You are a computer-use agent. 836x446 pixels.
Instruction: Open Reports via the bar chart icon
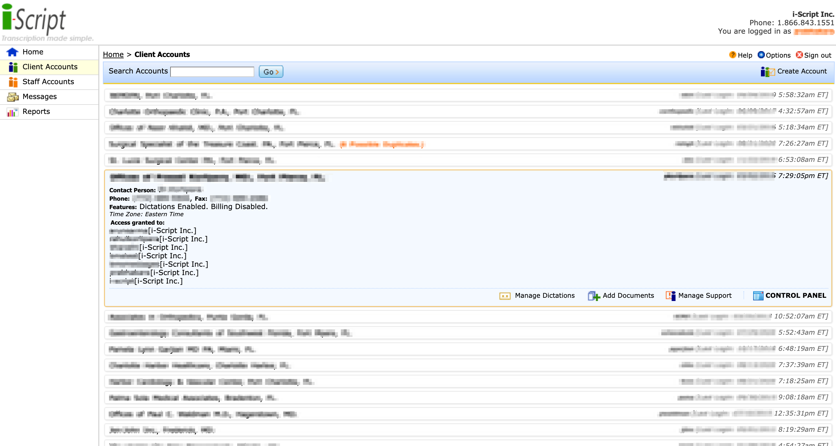[12, 112]
